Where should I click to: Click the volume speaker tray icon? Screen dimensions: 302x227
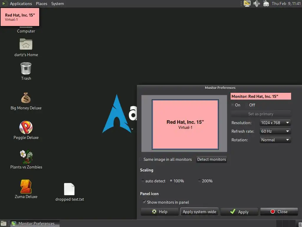coord(257,4)
